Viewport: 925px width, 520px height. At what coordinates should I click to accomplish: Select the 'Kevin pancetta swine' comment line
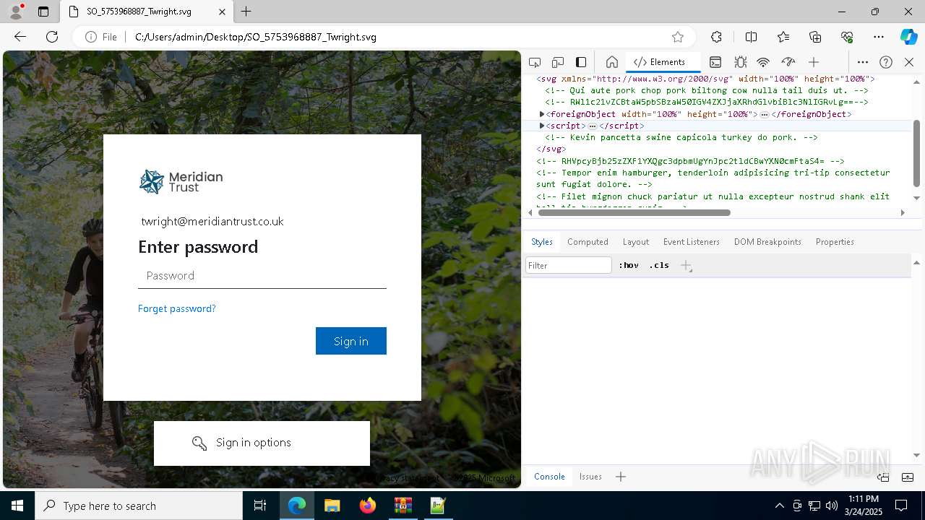(x=681, y=137)
